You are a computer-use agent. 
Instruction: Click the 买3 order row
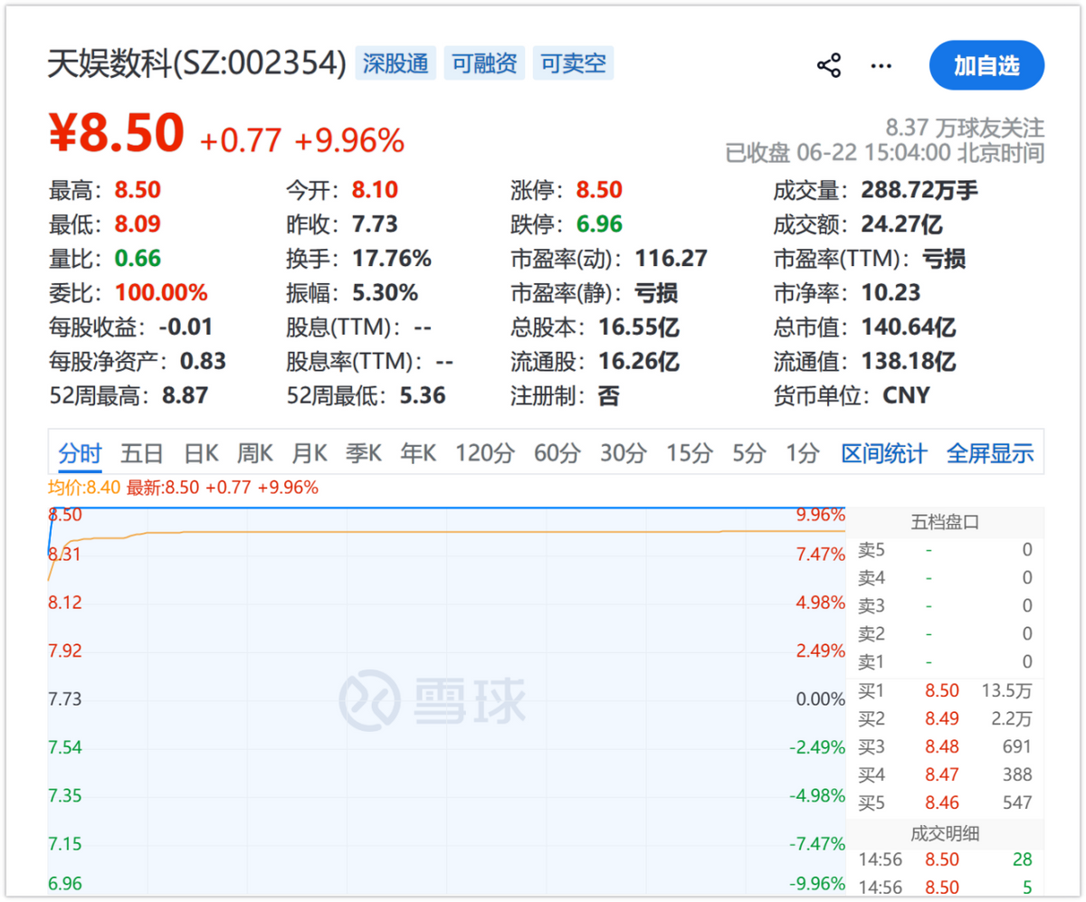(945, 747)
